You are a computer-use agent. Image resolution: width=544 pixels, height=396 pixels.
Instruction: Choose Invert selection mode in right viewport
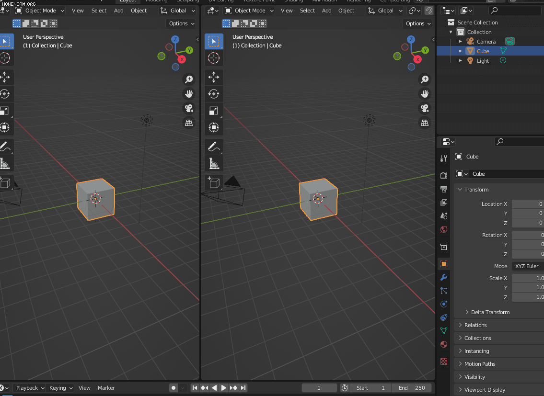(x=254, y=23)
